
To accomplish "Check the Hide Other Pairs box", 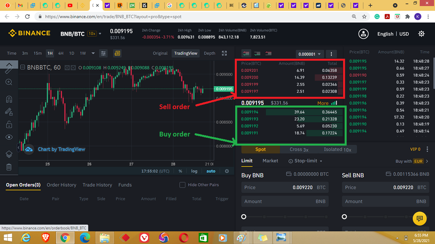I will (x=182, y=185).
